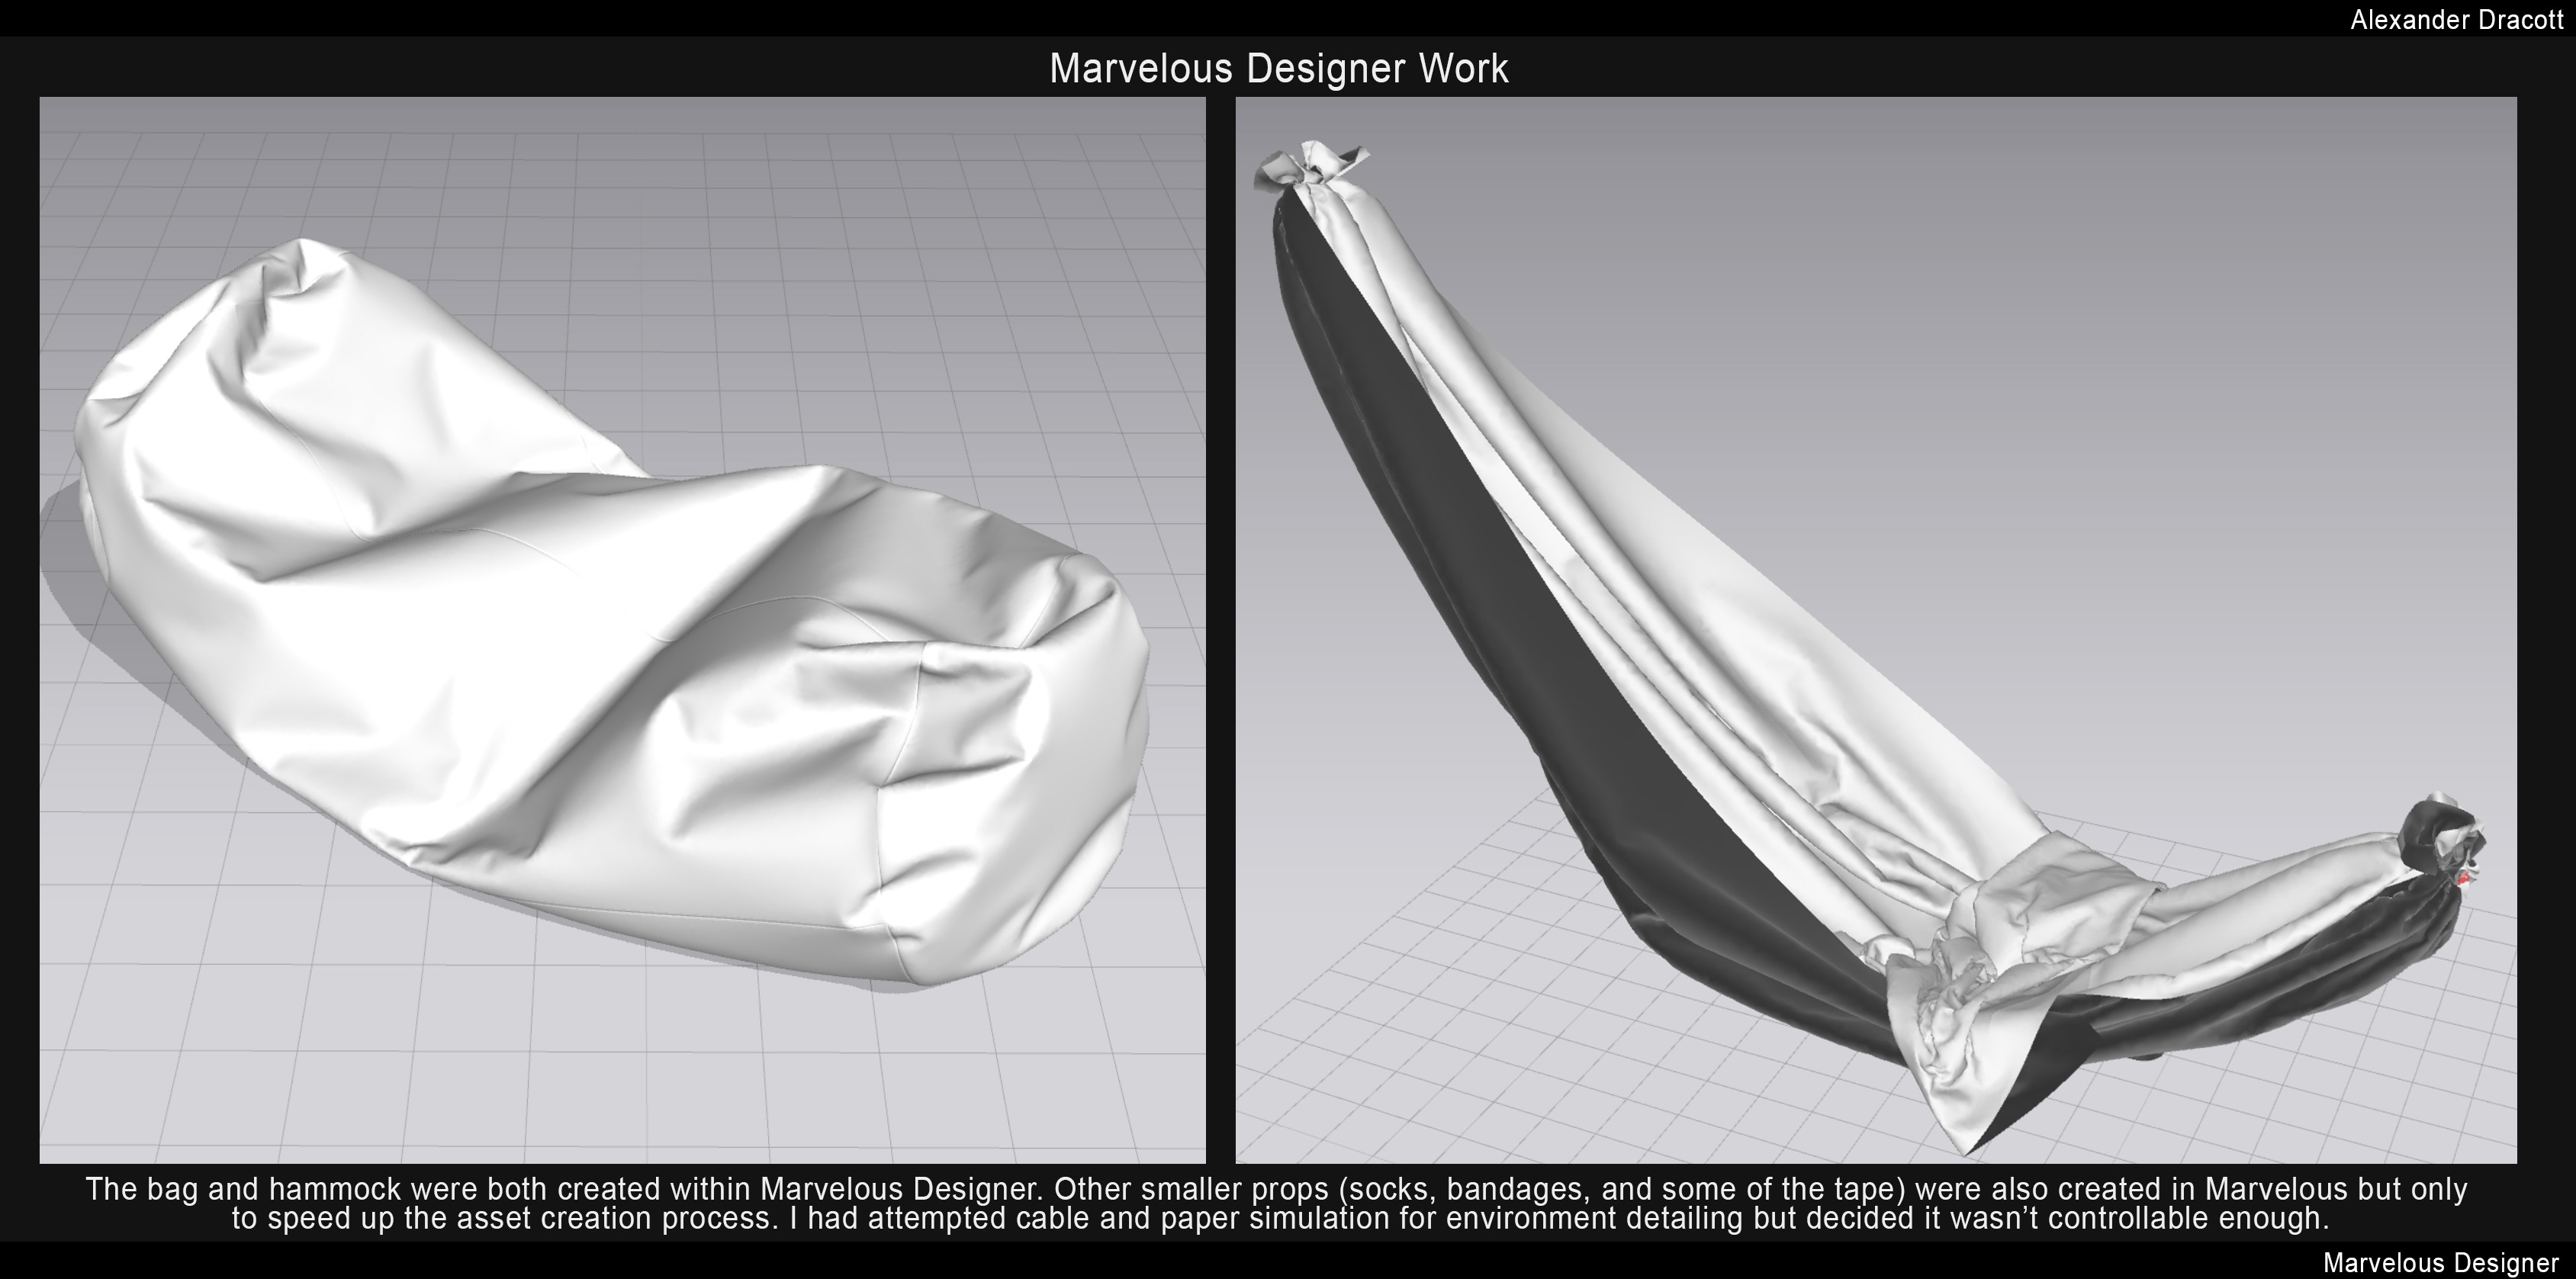The image size is (2576, 1279).
Task: Click the 'Alexander Dracott' author name
Action: [x=2457, y=20]
